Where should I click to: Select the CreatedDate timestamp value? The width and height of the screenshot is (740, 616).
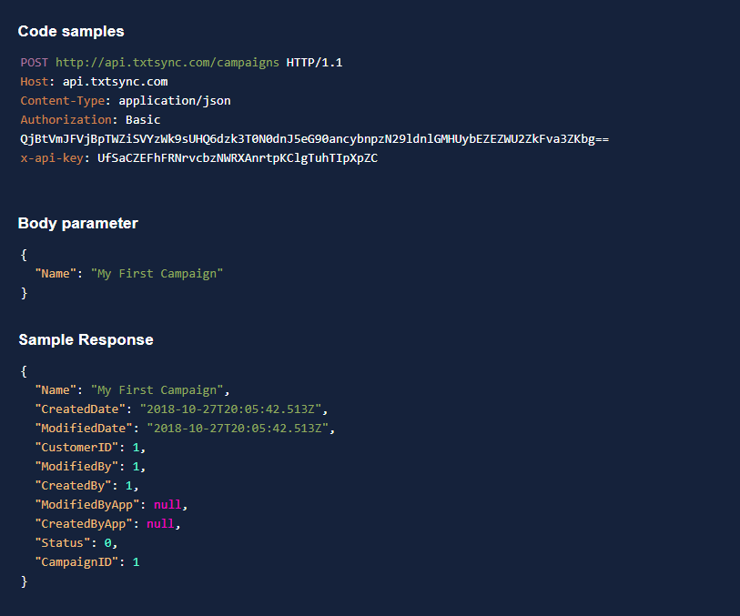233,409
